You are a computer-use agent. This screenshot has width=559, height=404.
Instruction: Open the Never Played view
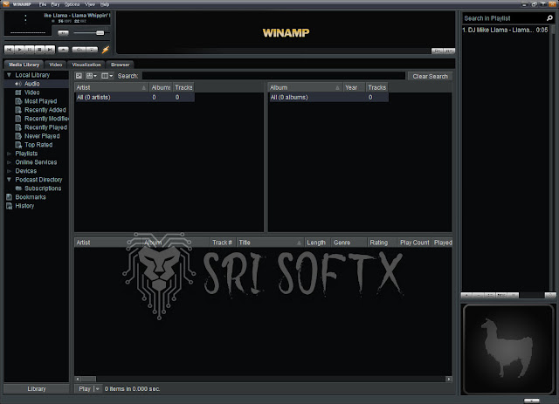[42, 136]
